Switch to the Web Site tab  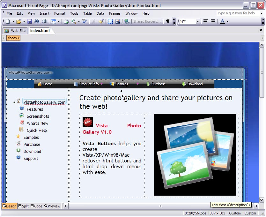point(15,31)
